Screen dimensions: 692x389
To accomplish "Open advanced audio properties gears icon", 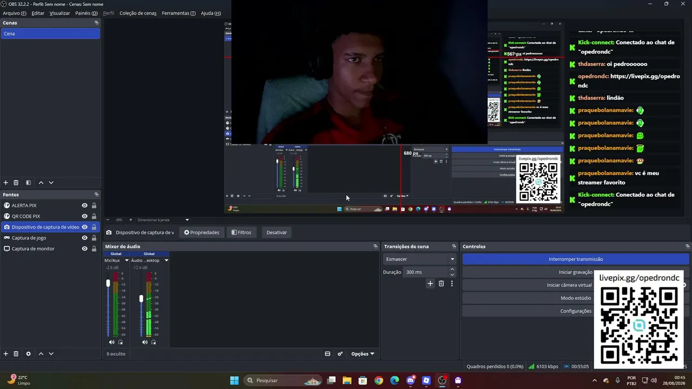I will (x=340, y=354).
